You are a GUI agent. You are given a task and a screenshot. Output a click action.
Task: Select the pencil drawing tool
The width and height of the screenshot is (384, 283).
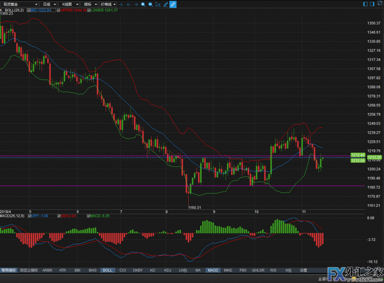166,4
